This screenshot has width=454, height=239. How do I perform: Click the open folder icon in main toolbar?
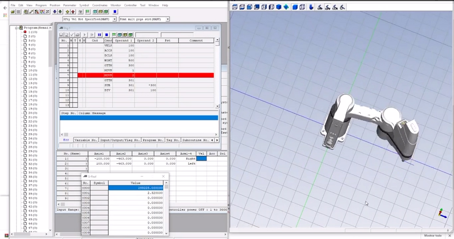point(13,12)
